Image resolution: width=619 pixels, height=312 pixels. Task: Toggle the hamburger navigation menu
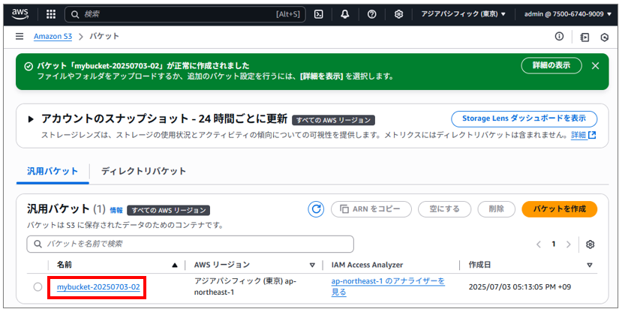point(20,37)
